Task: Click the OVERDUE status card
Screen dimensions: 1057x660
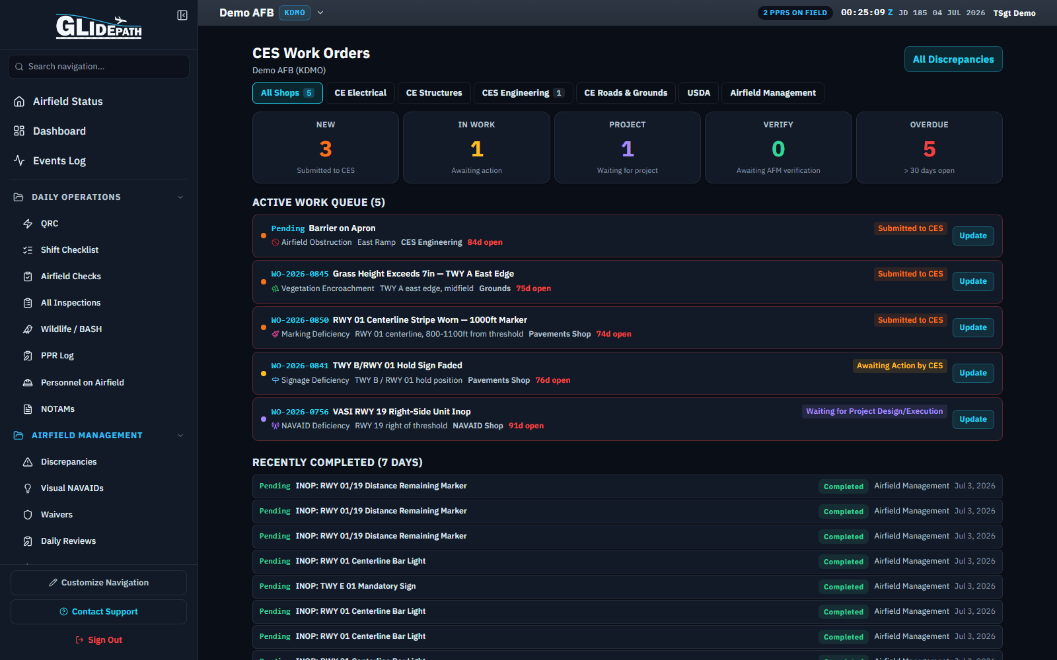Action: [x=929, y=147]
